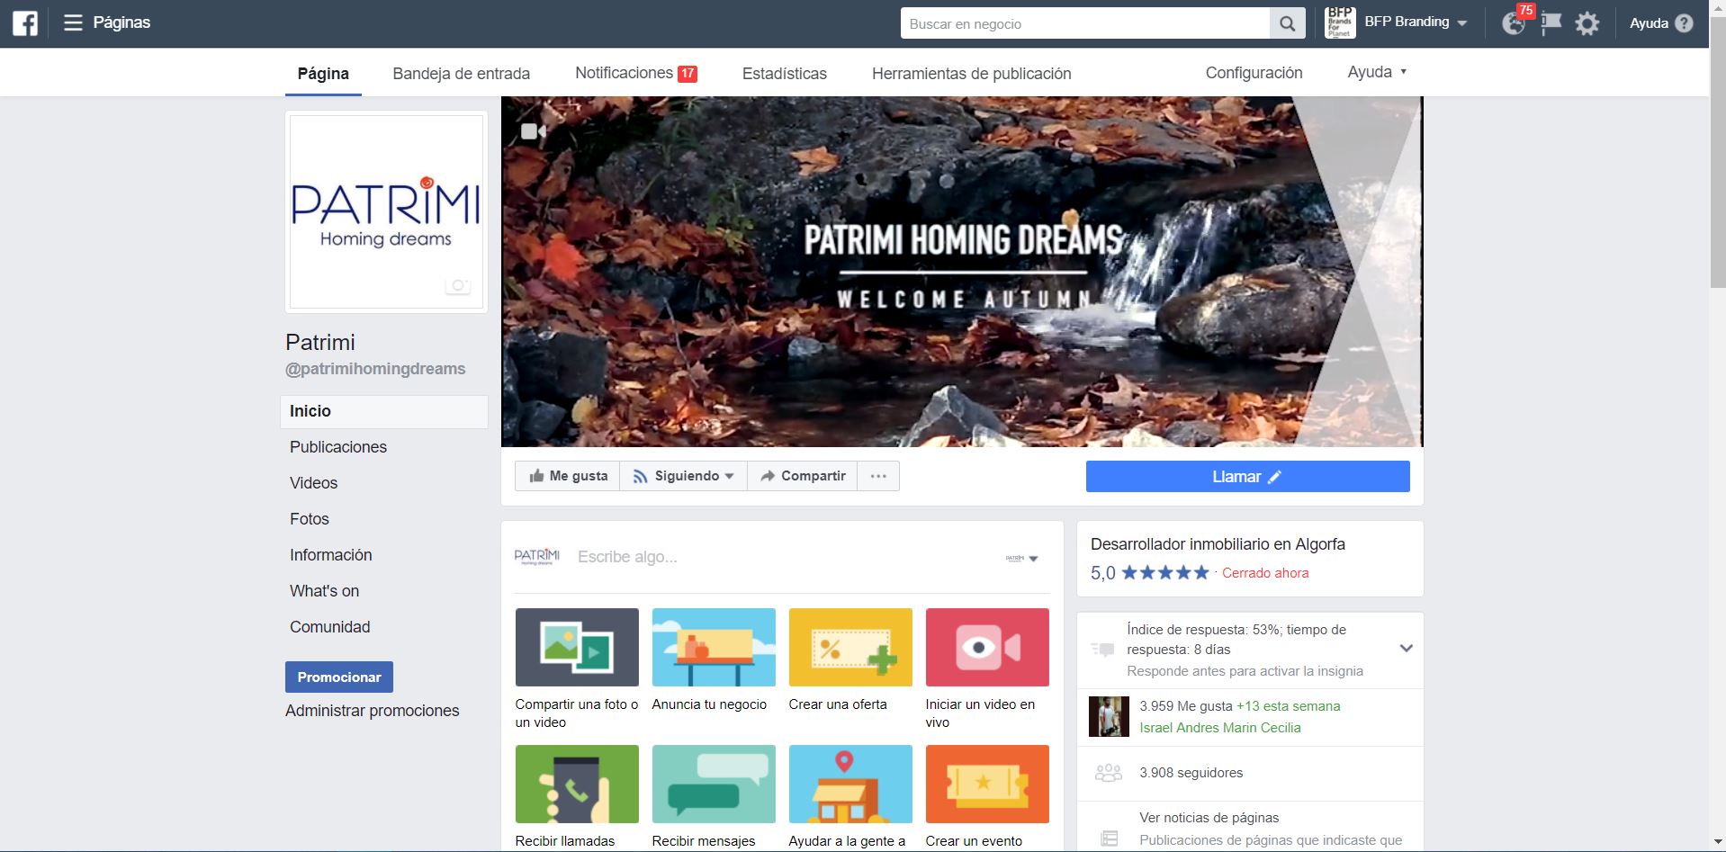Expand the response rate chevron
Image resolution: width=1726 pixels, height=852 pixels.
tap(1406, 648)
